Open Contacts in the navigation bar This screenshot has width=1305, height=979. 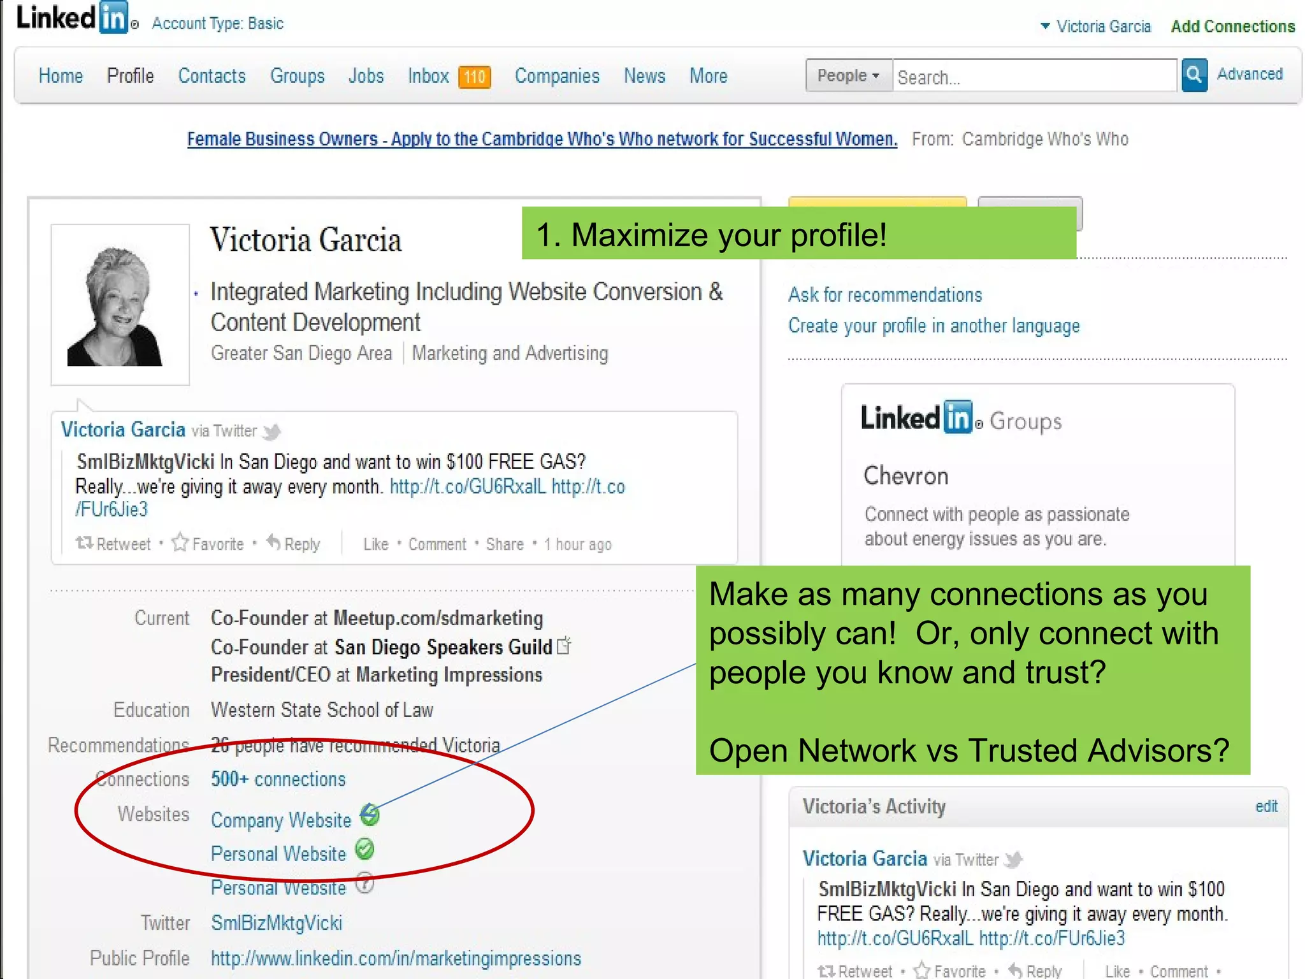pyautogui.click(x=212, y=76)
